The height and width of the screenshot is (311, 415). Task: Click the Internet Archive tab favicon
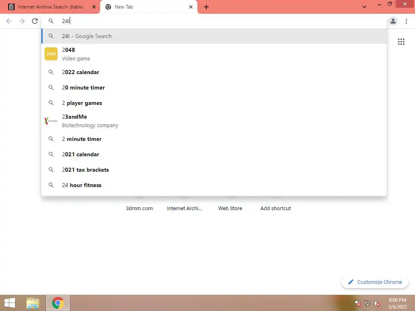pyautogui.click(x=11, y=7)
